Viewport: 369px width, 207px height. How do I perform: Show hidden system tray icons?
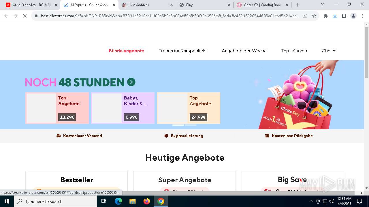tap(311, 201)
